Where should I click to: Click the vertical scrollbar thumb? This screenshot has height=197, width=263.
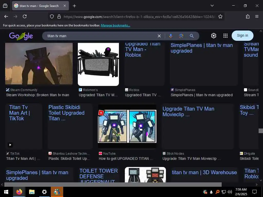(x=261, y=131)
